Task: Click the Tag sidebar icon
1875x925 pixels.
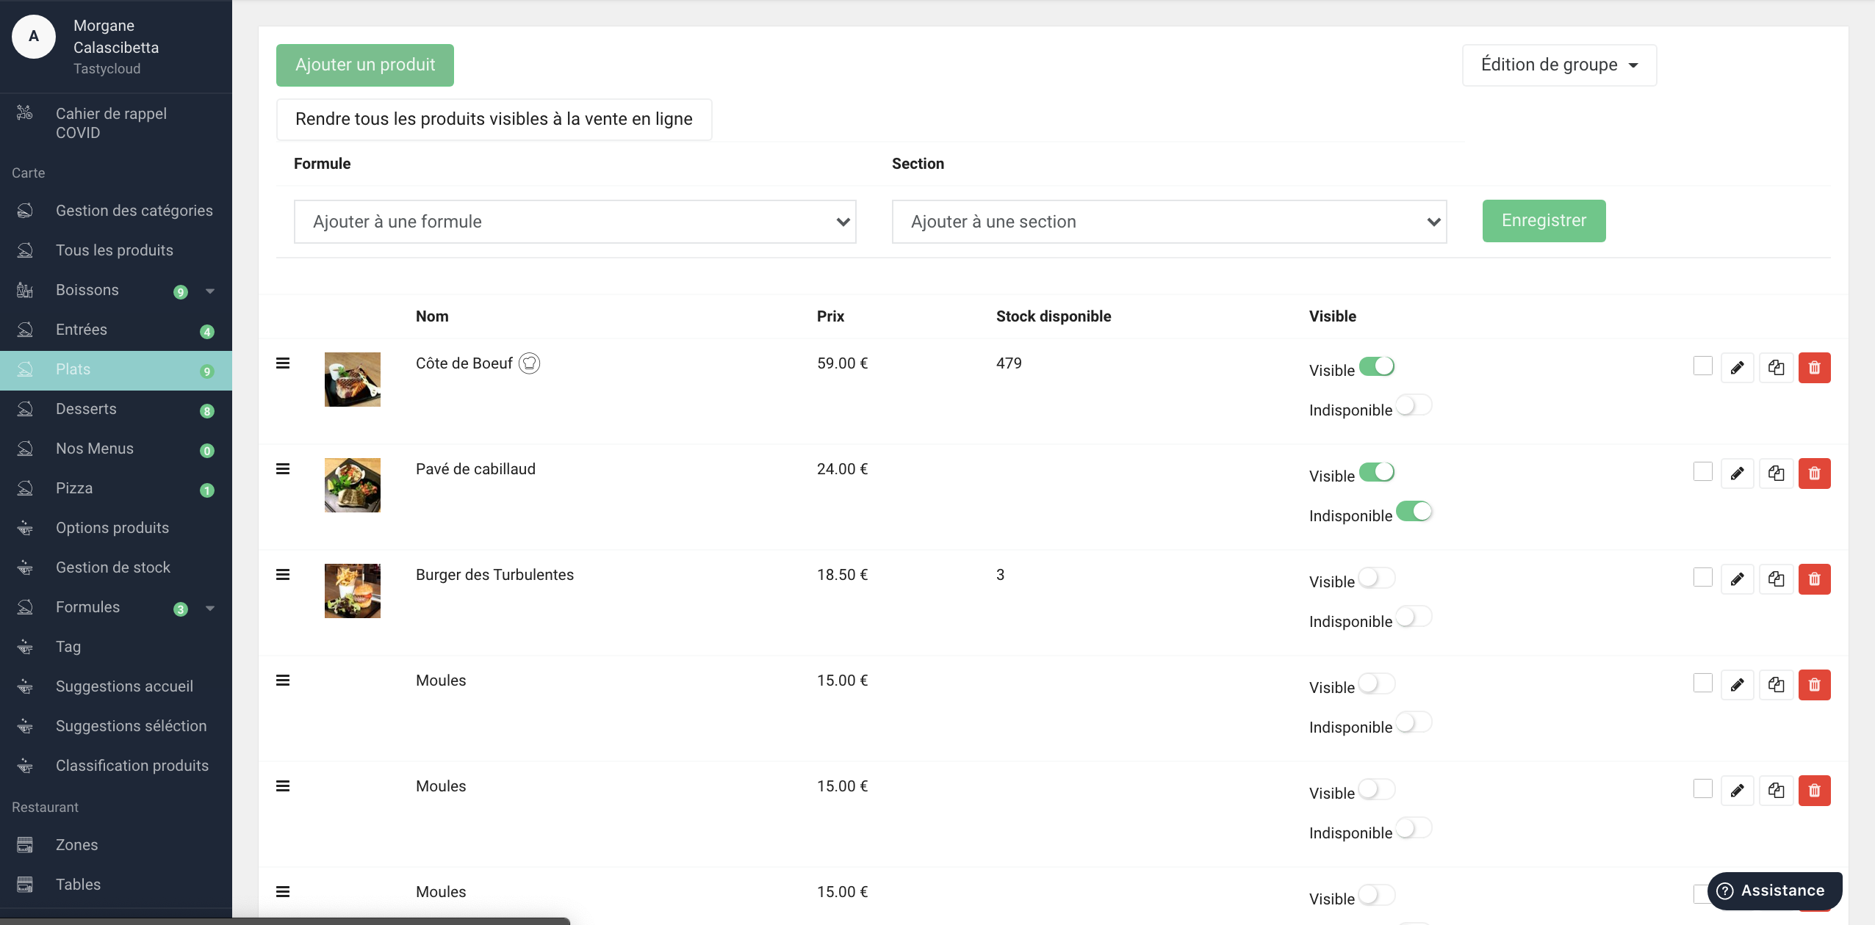Action: 25,647
